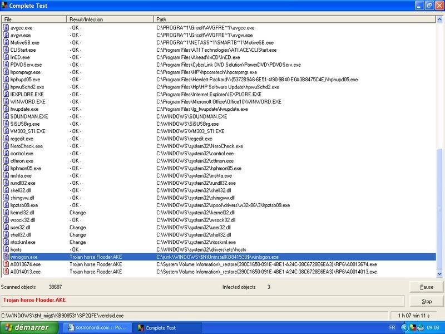Click the file icon for NeroCheck.exe
This screenshot has height=334, width=445.
point(6,146)
